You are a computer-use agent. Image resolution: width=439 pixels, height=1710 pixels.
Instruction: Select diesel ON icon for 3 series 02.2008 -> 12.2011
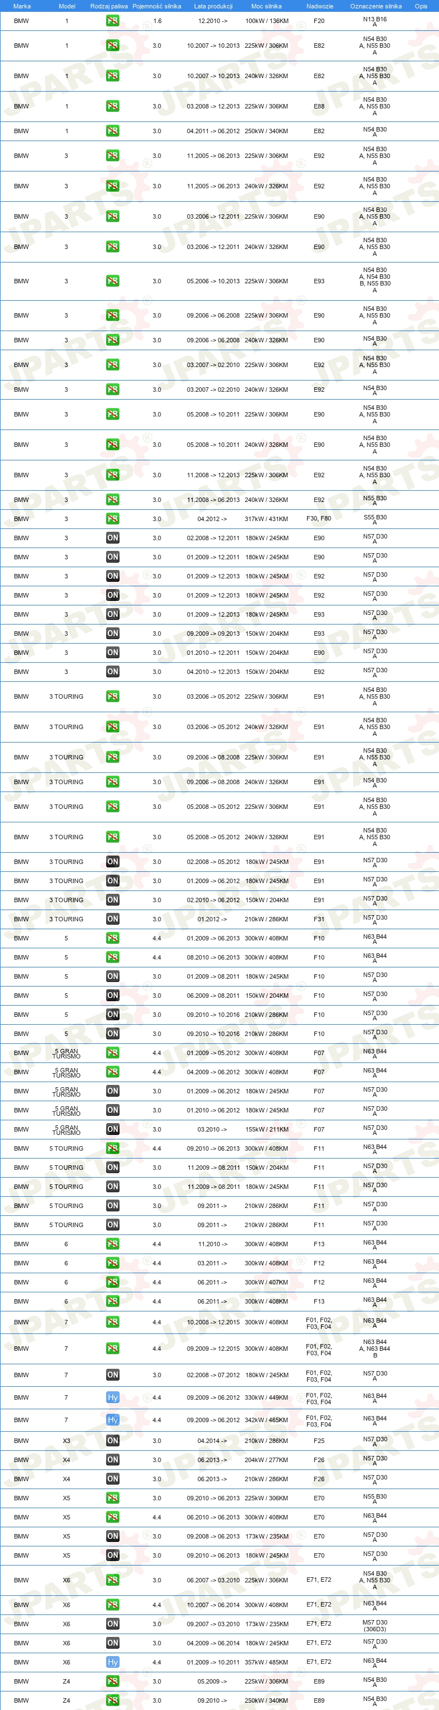click(x=113, y=538)
